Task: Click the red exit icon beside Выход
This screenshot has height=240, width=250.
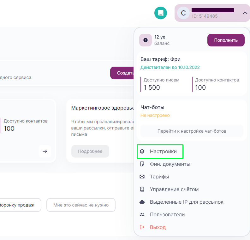Action: (142, 227)
